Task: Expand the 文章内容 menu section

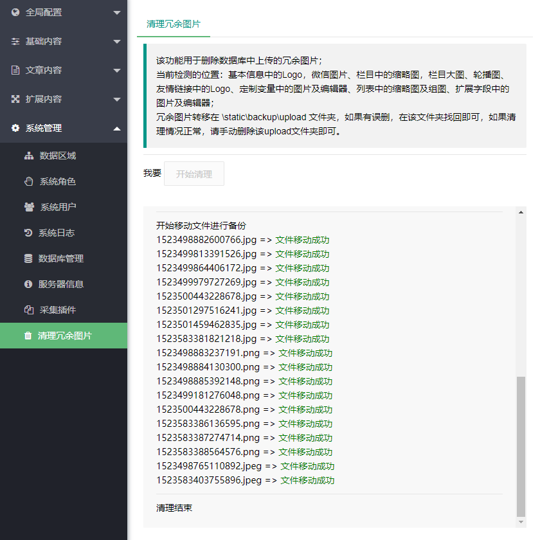Action: tap(64, 69)
